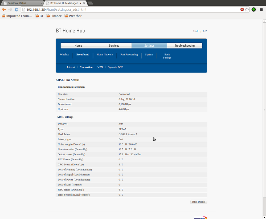Click HEC Errors value '6 / 0'
This screenshot has width=266, height=219.
coord(121,190)
